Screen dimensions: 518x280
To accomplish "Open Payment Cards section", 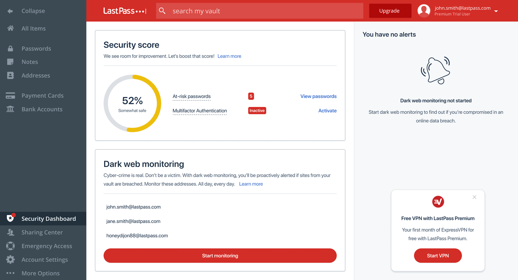I will pos(11,95).
